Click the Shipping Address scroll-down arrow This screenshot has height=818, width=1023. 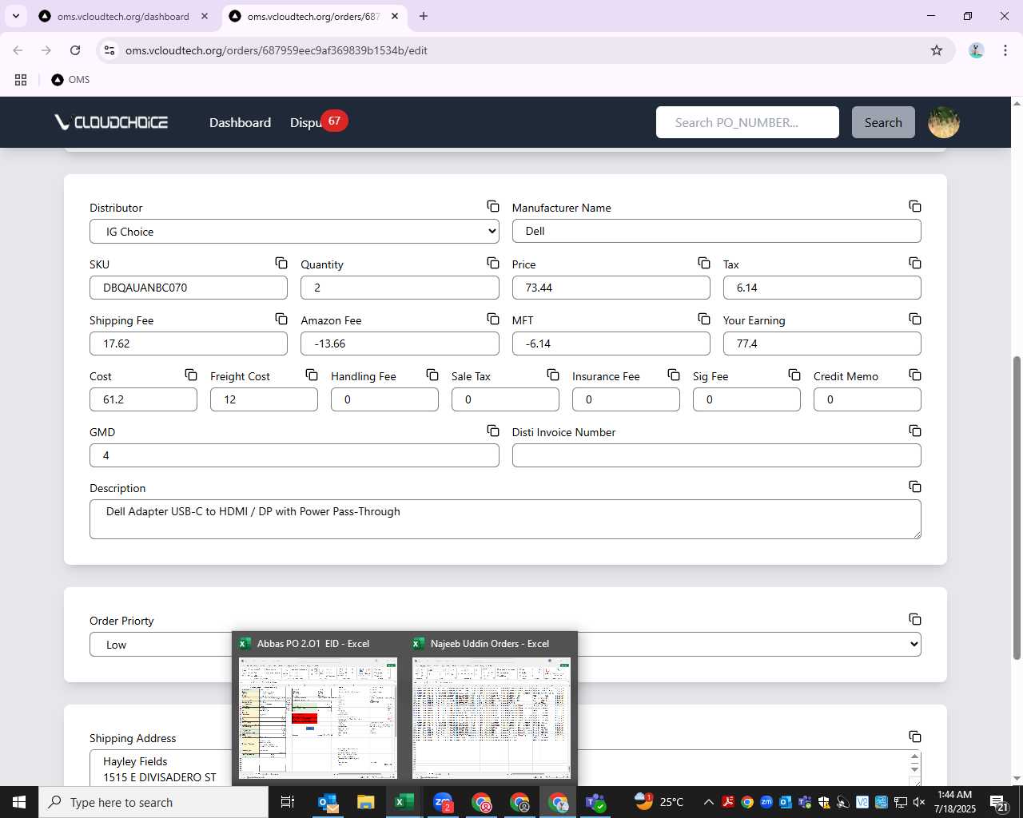(x=914, y=770)
